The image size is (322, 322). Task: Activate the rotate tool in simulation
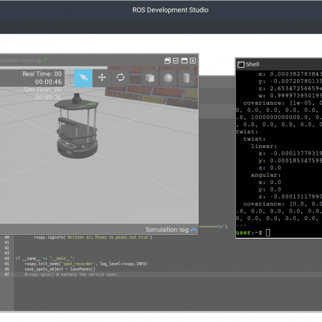(x=120, y=78)
